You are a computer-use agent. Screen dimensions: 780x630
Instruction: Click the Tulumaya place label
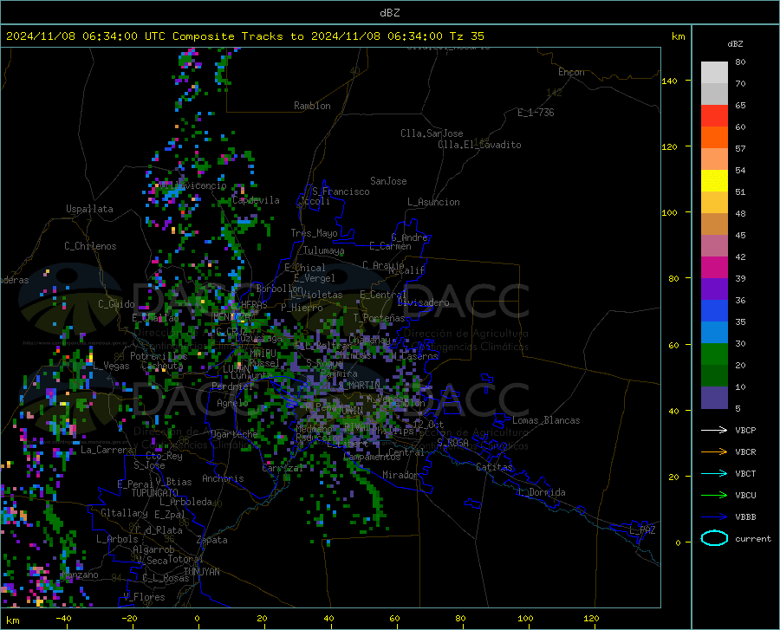click(x=323, y=250)
